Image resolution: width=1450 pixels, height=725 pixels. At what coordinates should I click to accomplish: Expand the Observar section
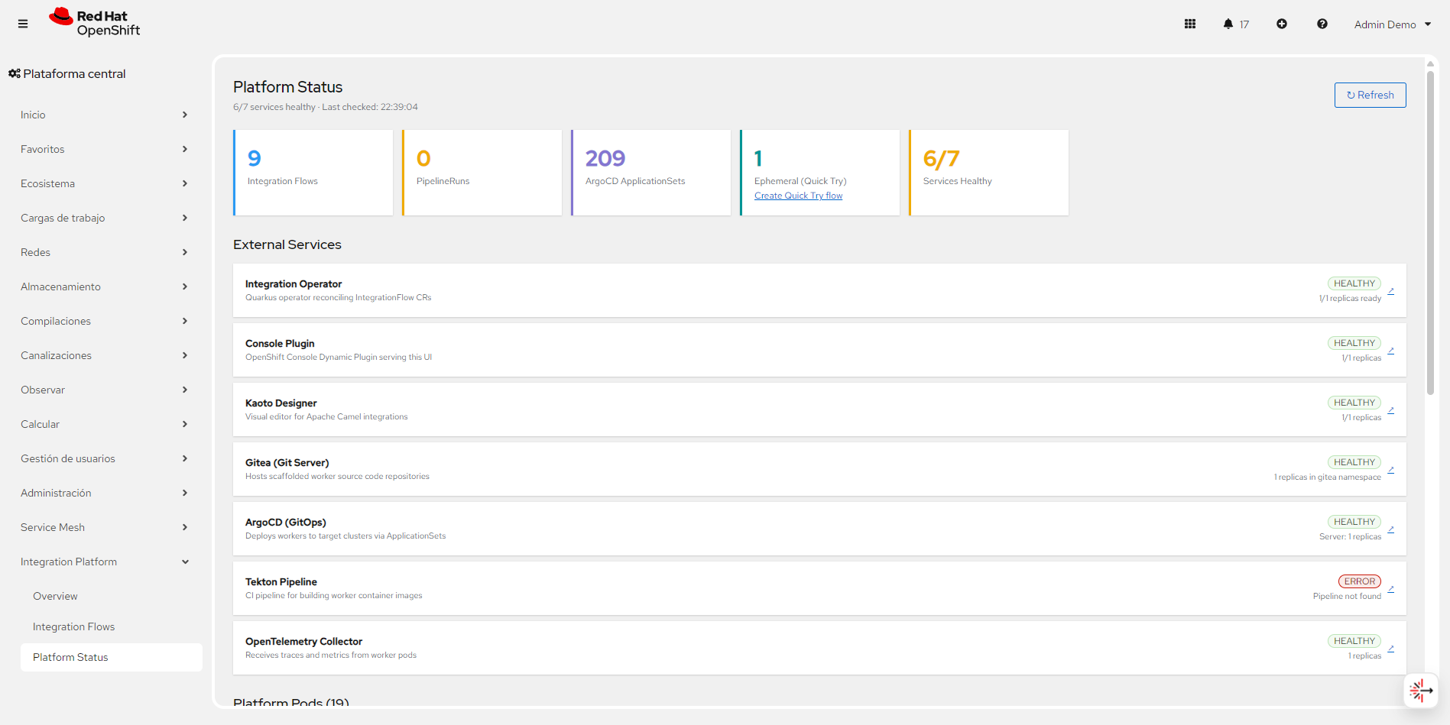(x=105, y=390)
